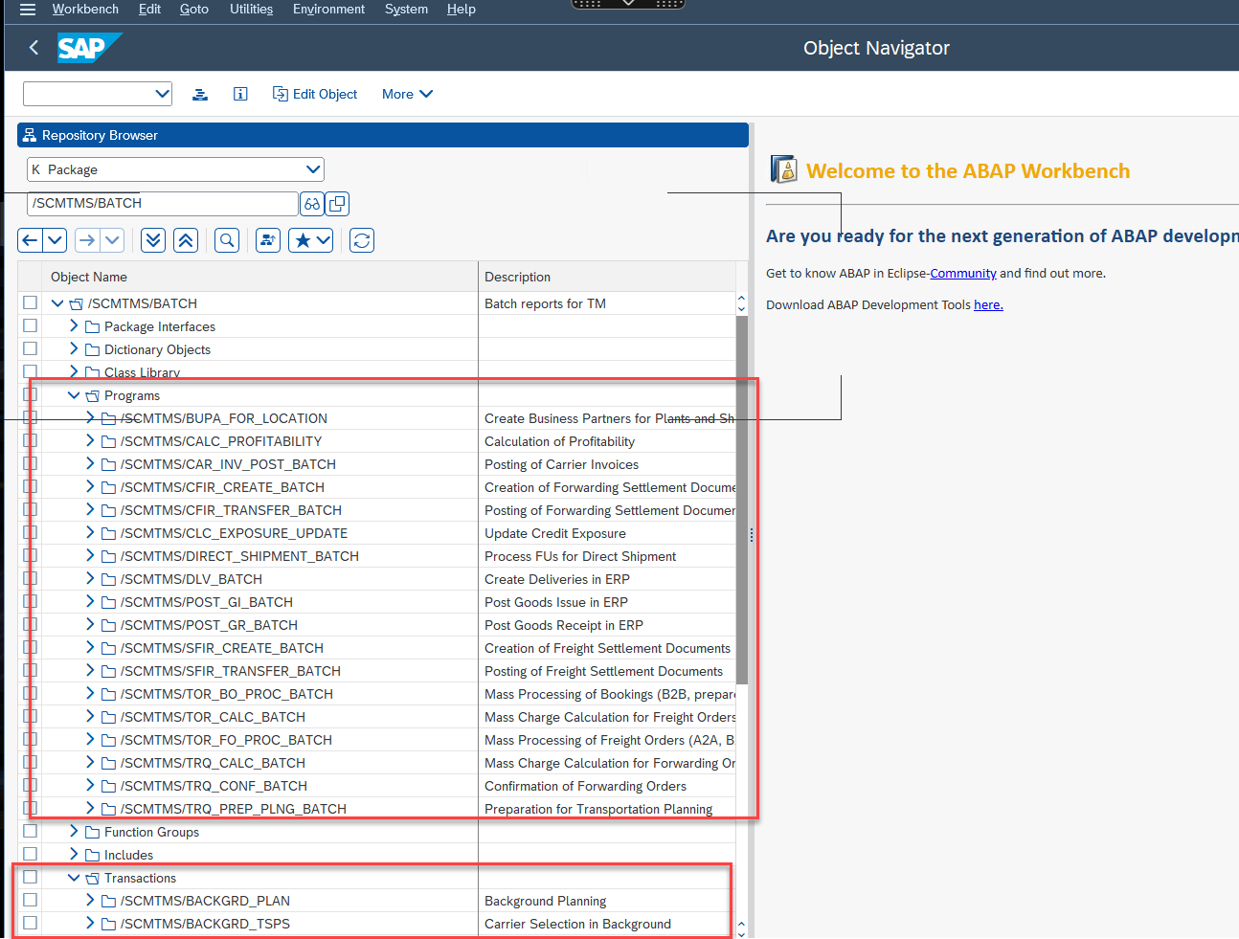Open the Package object type dropdown
The image size is (1239, 939).
(x=312, y=169)
